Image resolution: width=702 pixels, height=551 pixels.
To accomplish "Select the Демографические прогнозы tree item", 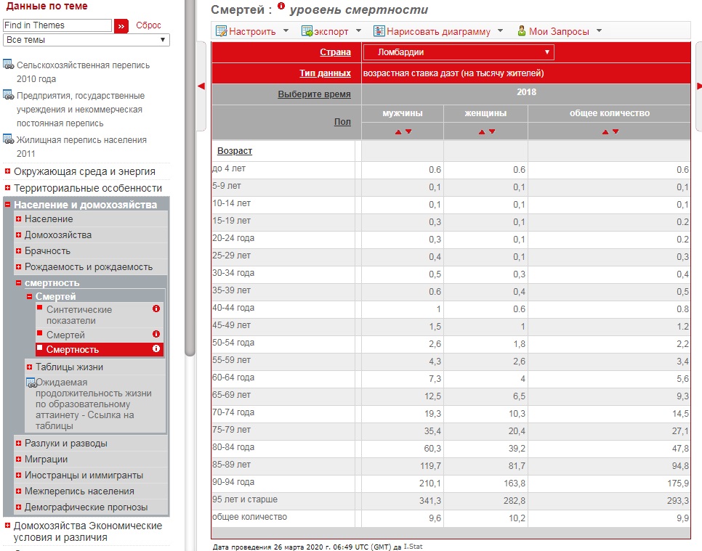I will point(86,507).
